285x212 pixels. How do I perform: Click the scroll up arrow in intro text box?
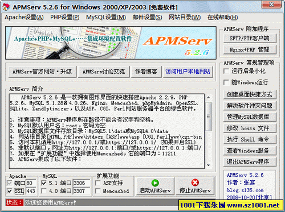click(209, 97)
